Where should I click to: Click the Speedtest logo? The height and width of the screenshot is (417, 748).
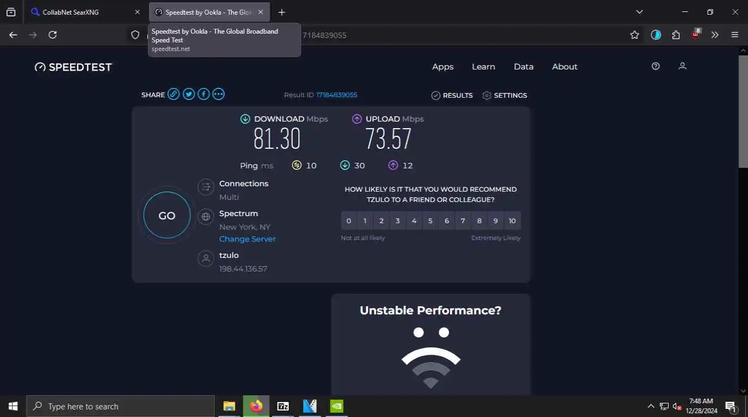(x=73, y=67)
